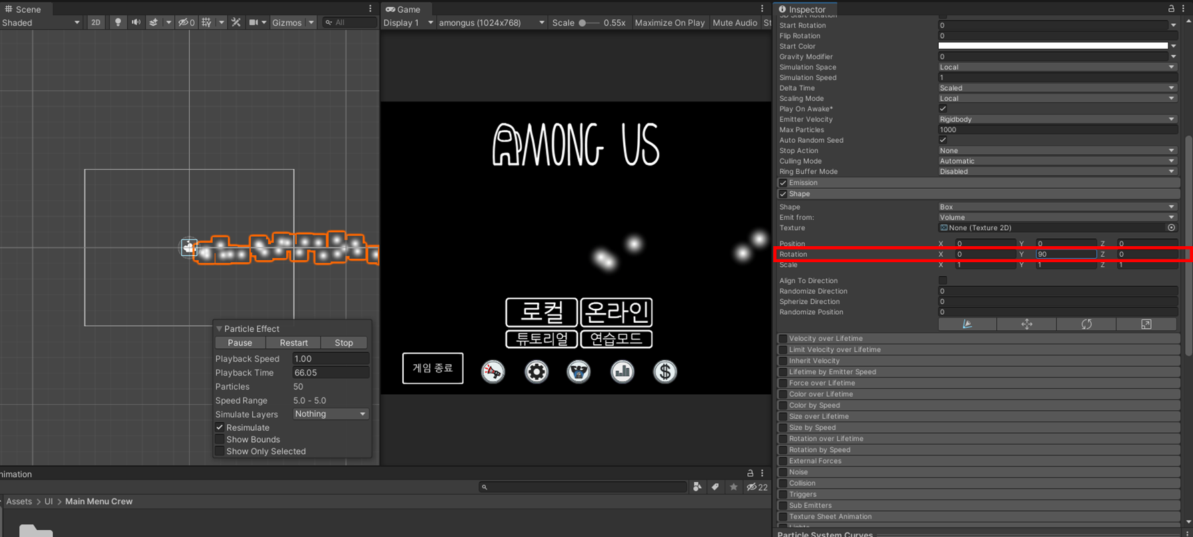The height and width of the screenshot is (537, 1193).
Task: Restart the particle effect
Action: tap(294, 343)
